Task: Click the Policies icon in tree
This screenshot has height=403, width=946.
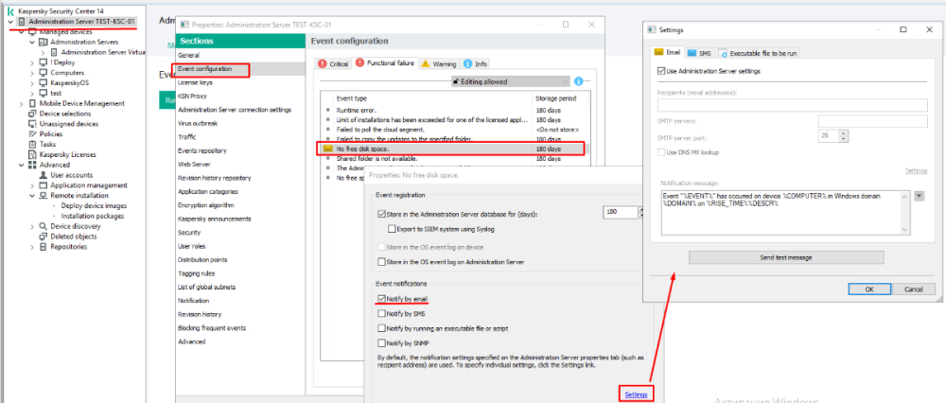Action: (32, 134)
